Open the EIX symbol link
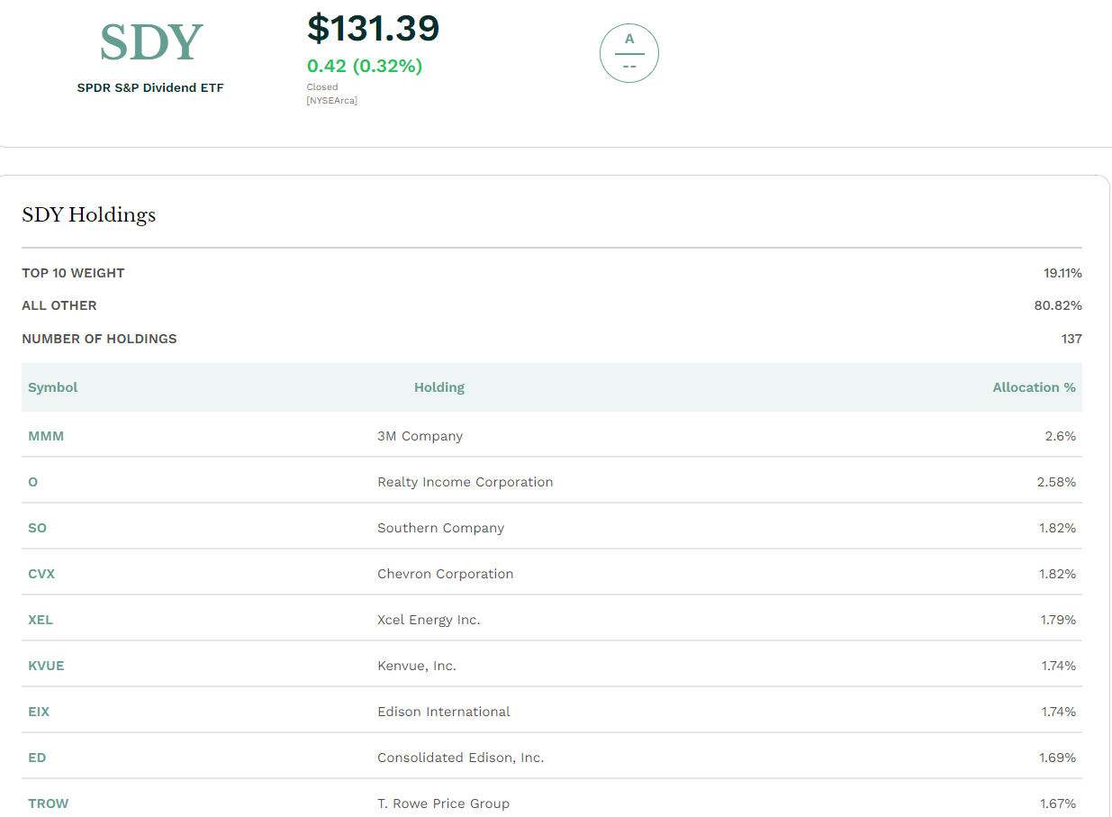The height and width of the screenshot is (817, 1112). point(39,712)
